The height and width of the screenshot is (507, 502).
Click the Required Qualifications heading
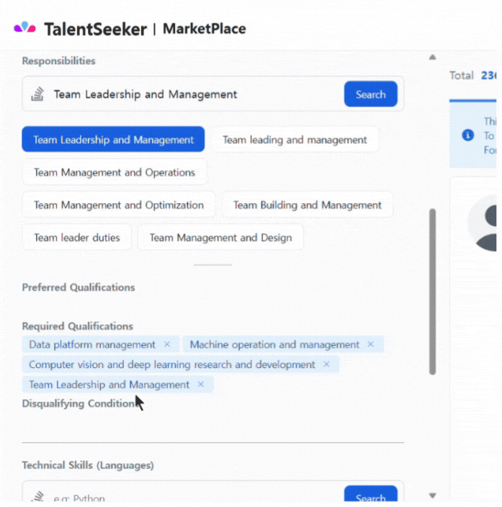tap(77, 326)
